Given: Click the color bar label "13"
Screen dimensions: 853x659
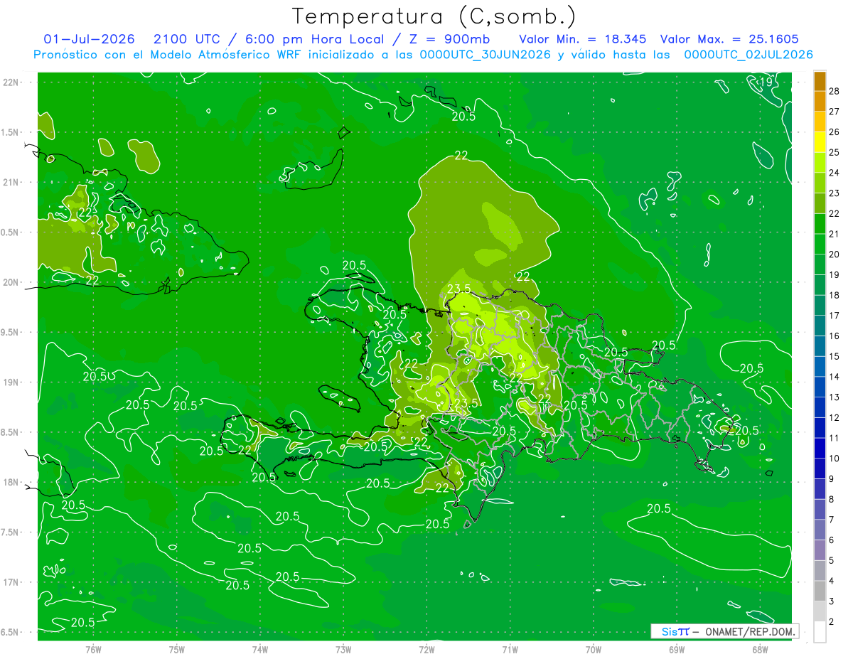Looking at the screenshot, I should click(x=835, y=397).
